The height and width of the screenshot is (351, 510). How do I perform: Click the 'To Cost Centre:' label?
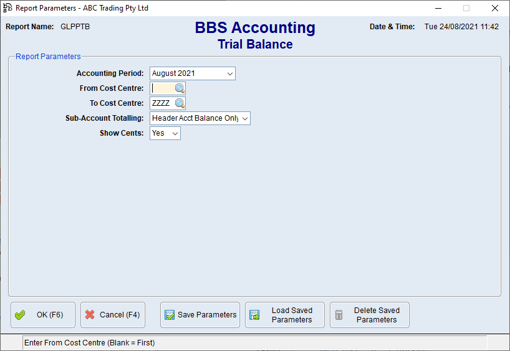coord(117,103)
